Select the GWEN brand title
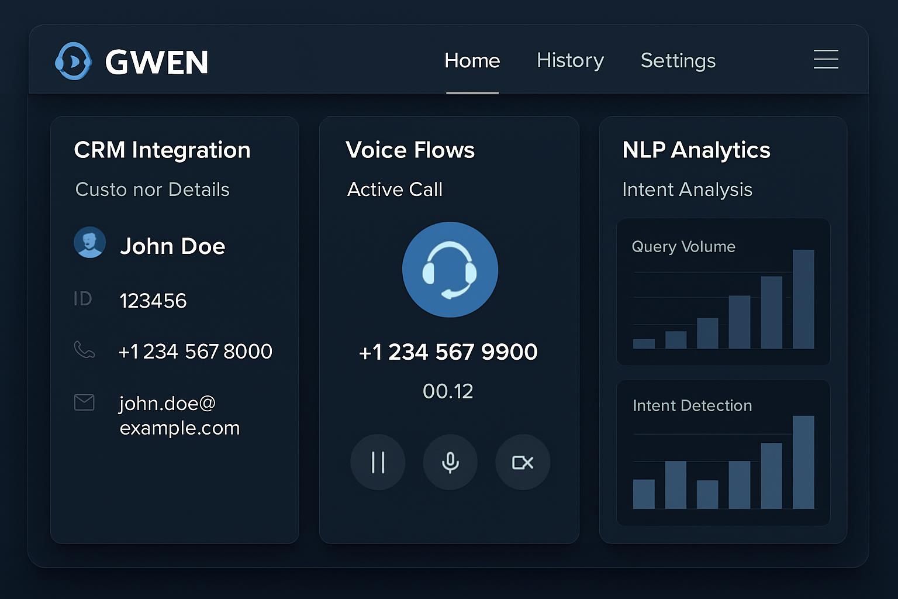Screen dimensions: 898x599 [157, 62]
